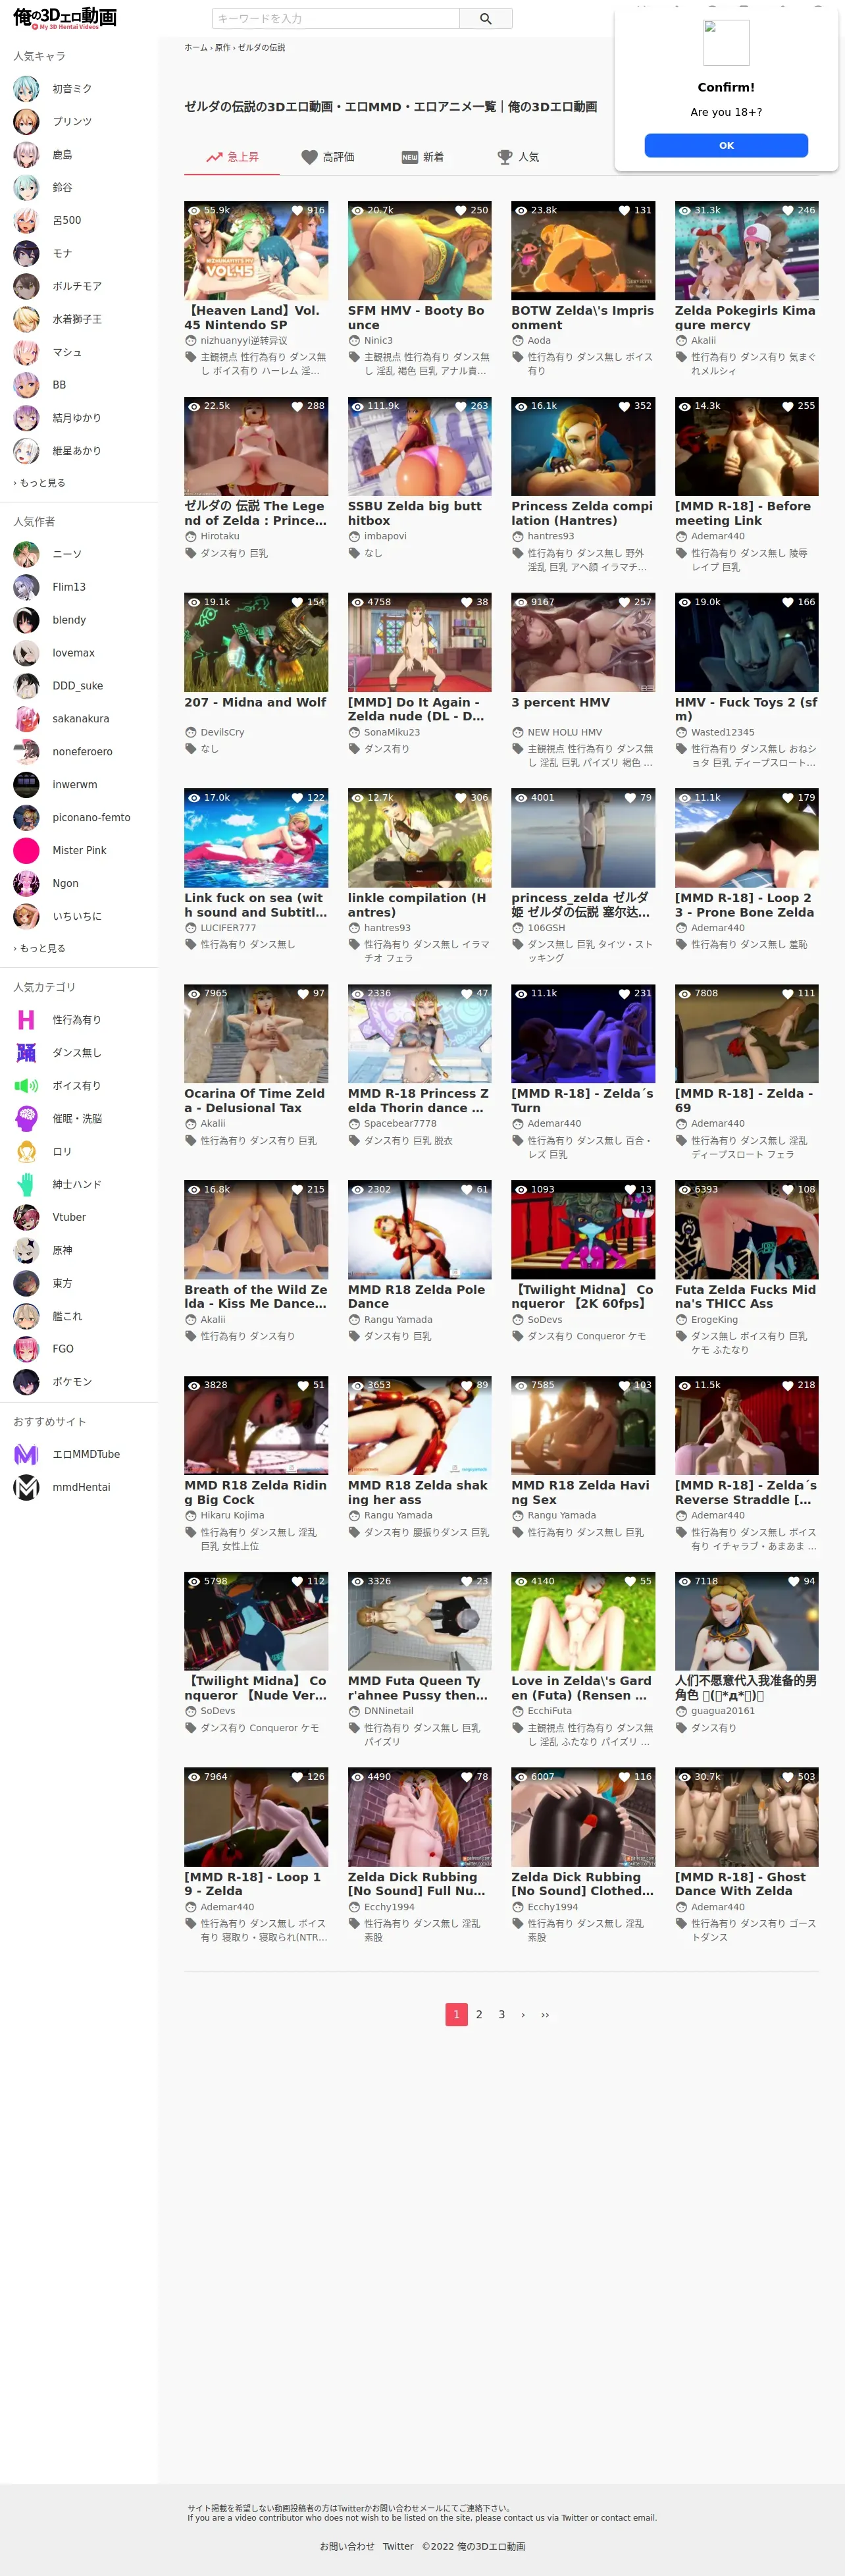Open author Flim13 avatar
Screen dimensions: 845x2576
(26, 588)
